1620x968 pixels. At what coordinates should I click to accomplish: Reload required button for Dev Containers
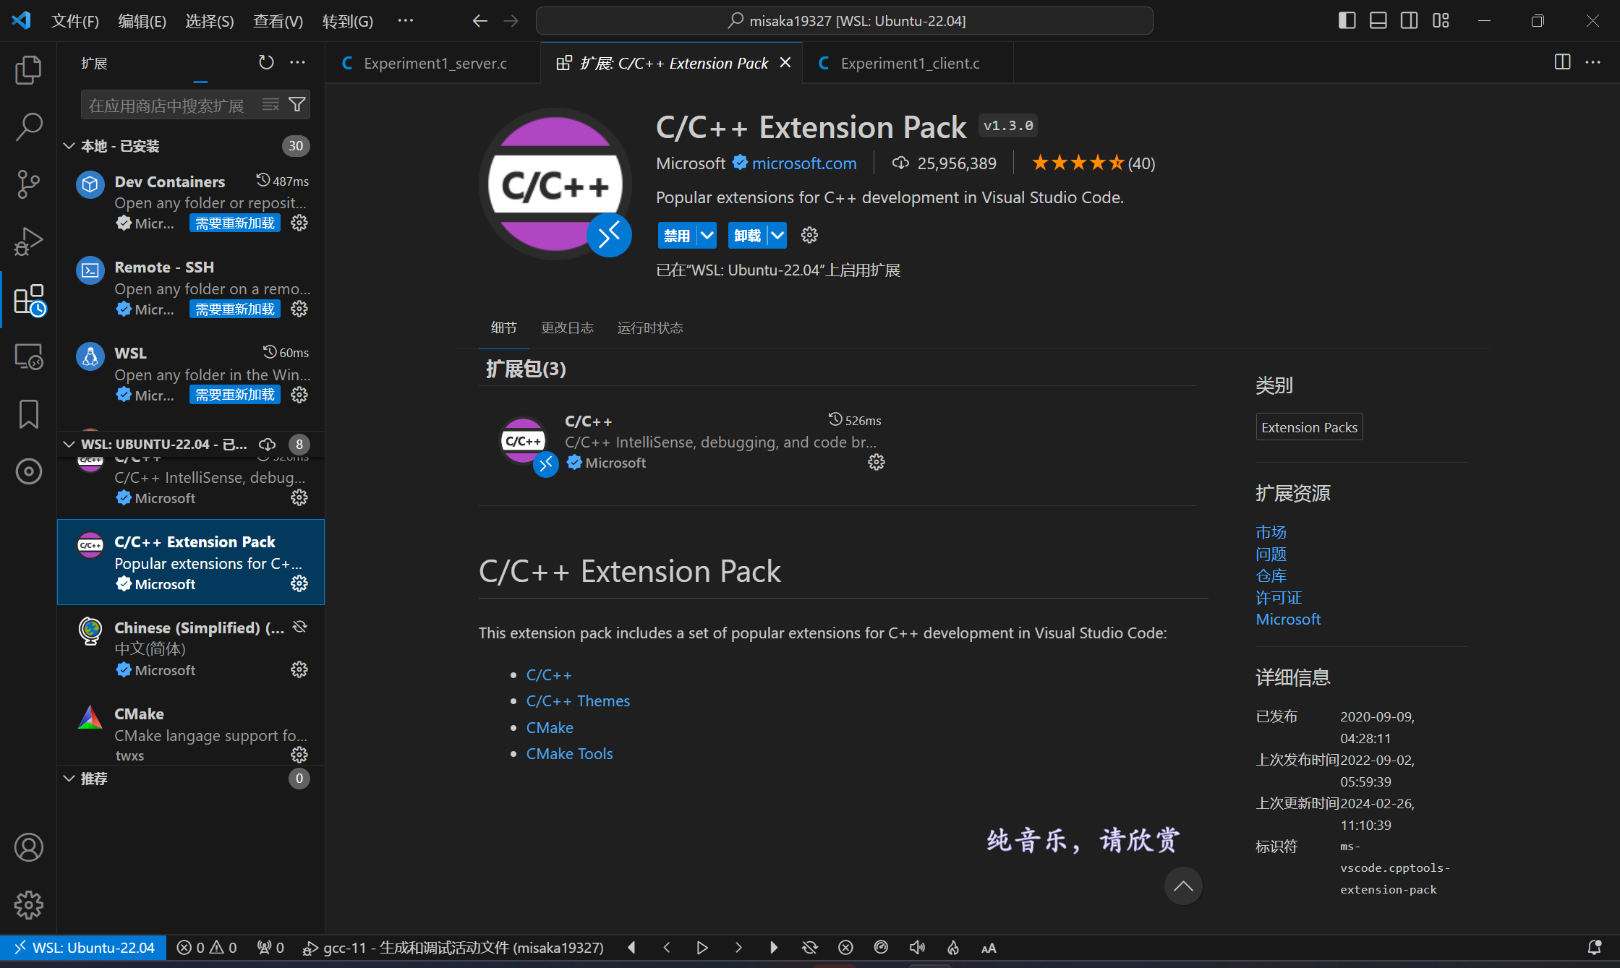coord(235,223)
